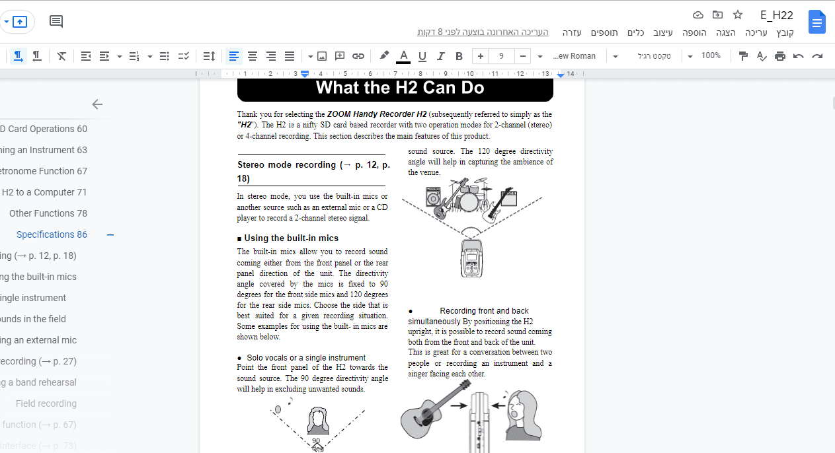Open the עזרה menu
This screenshot has height=453, width=835.
[572, 32]
